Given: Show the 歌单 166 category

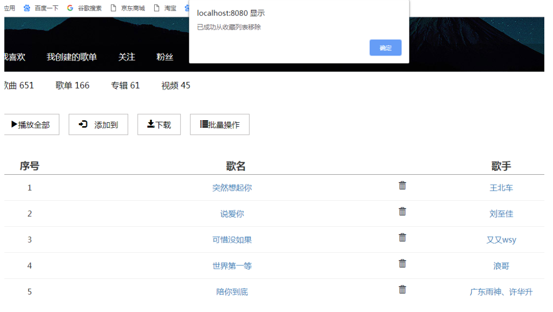Looking at the screenshot, I should click(x=72, y=86).
